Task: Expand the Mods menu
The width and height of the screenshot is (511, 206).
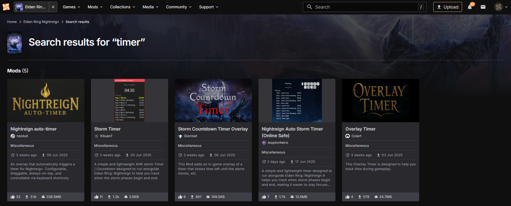Action: coord(95,7)
